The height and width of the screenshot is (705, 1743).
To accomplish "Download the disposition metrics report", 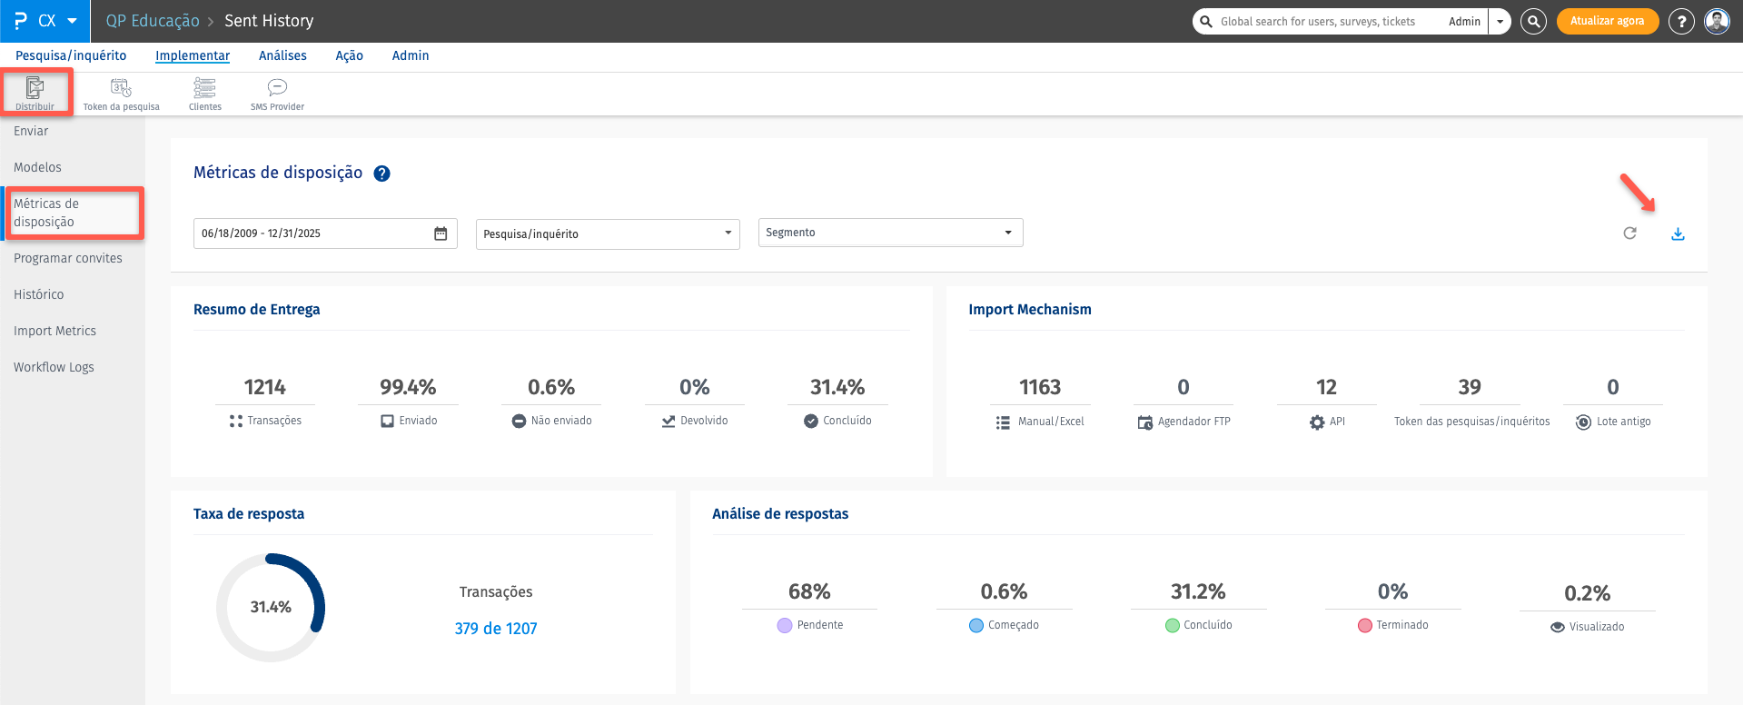I will 1677,234.
